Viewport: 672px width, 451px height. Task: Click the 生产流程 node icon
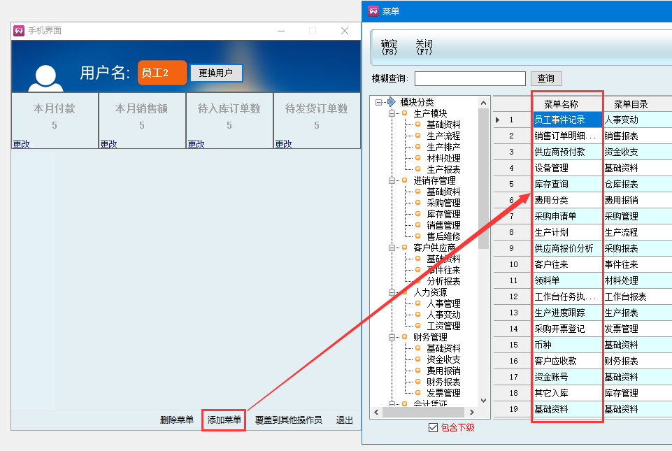[x=418, y=136]
